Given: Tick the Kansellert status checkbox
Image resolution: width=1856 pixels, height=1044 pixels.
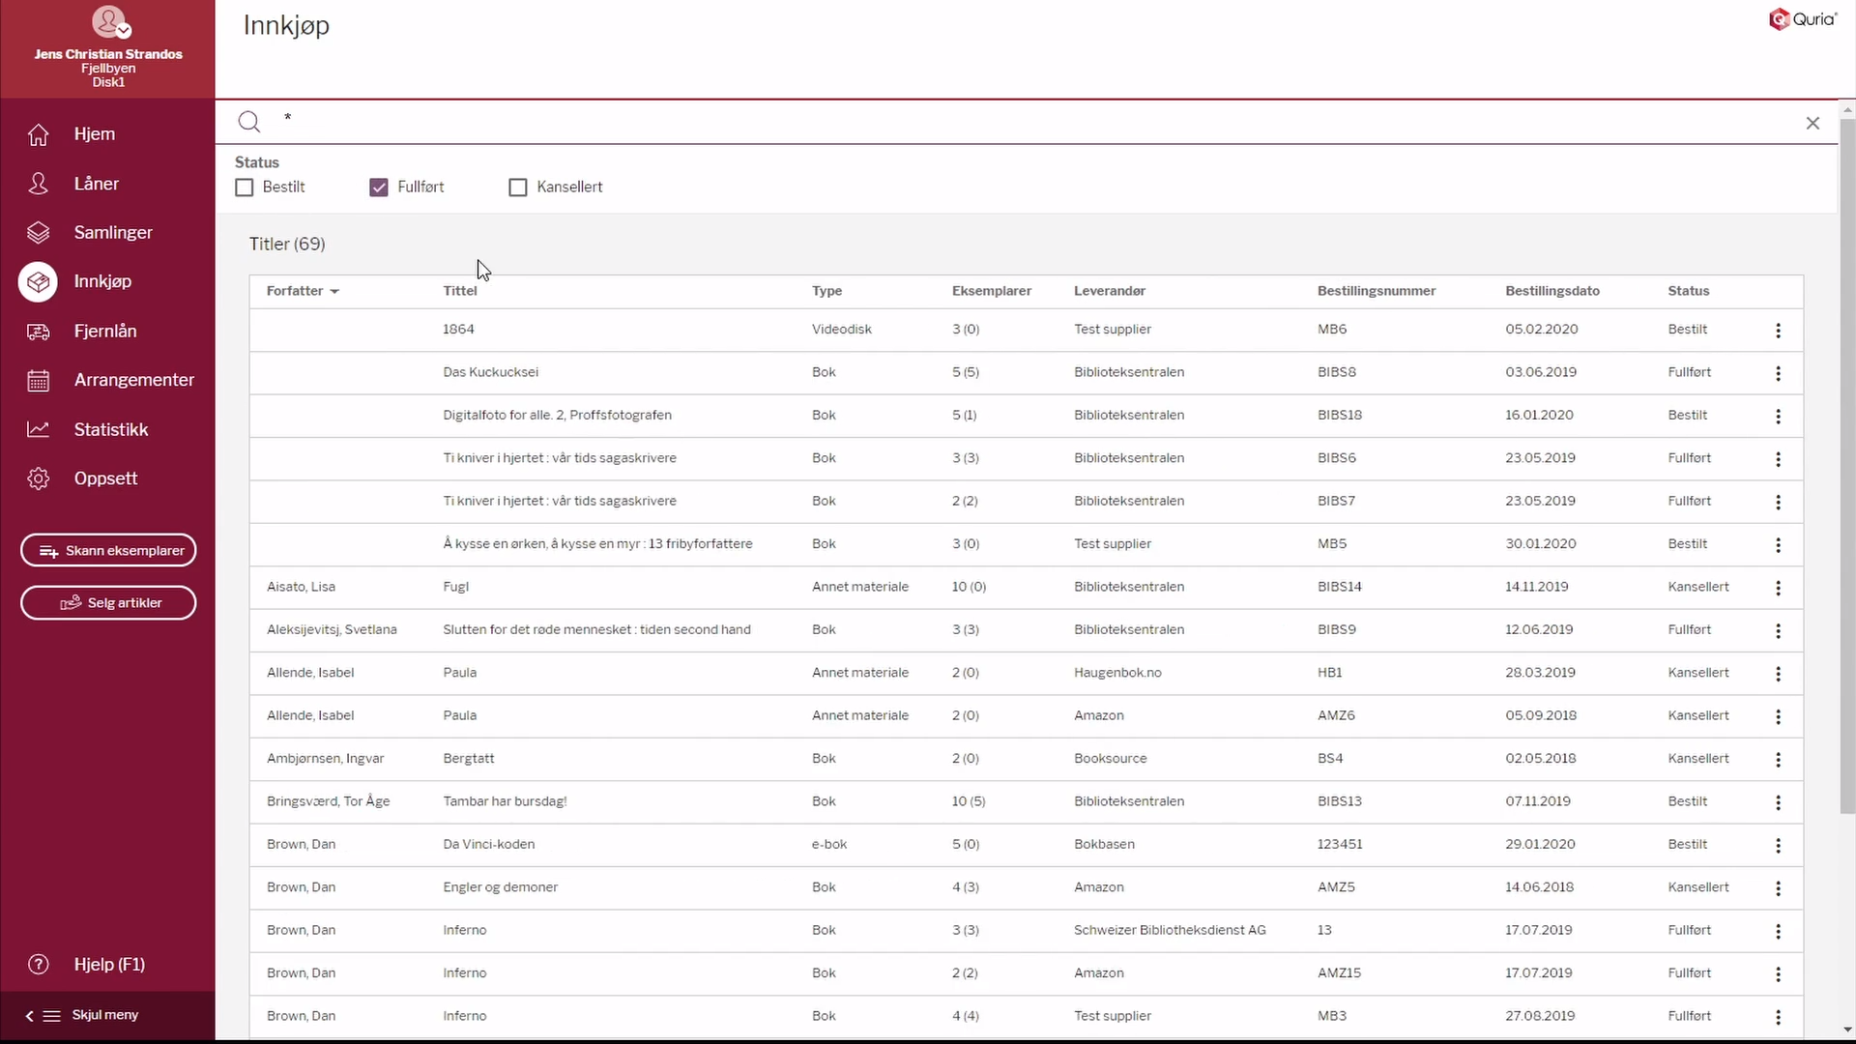Looking at the screenshot, I should click(x=518, y=188).
